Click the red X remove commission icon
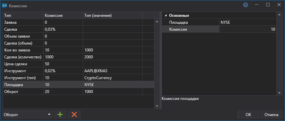This screenshot has height=121, width=285. point(74,114)
